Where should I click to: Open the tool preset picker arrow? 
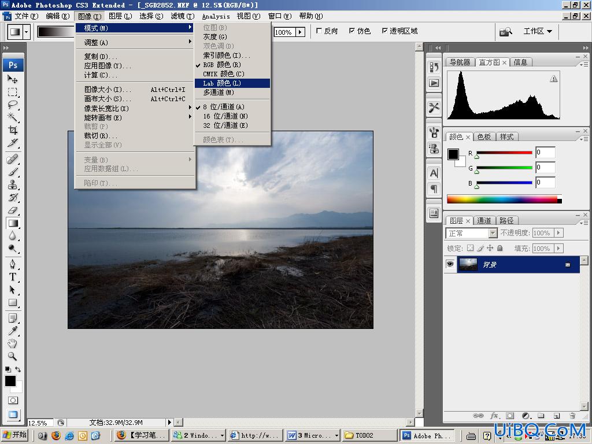click(26, 32)
